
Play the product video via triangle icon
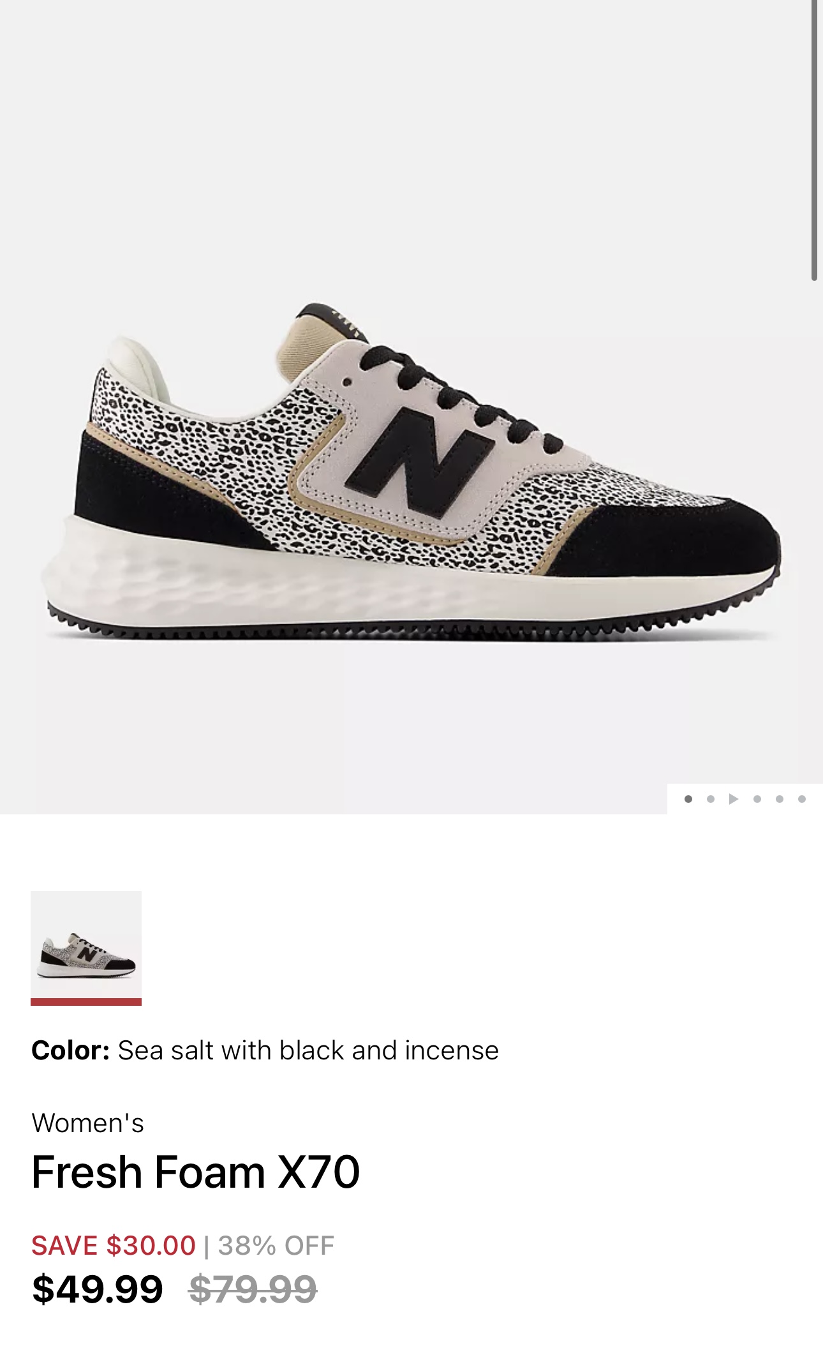click(x=734, y=799)
